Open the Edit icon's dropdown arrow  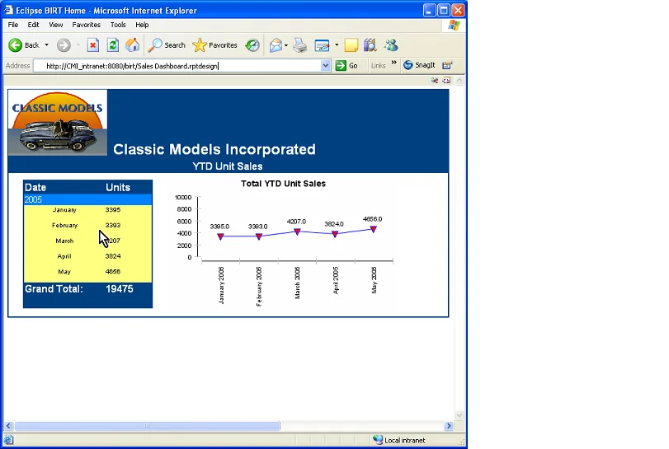[337, 44]
